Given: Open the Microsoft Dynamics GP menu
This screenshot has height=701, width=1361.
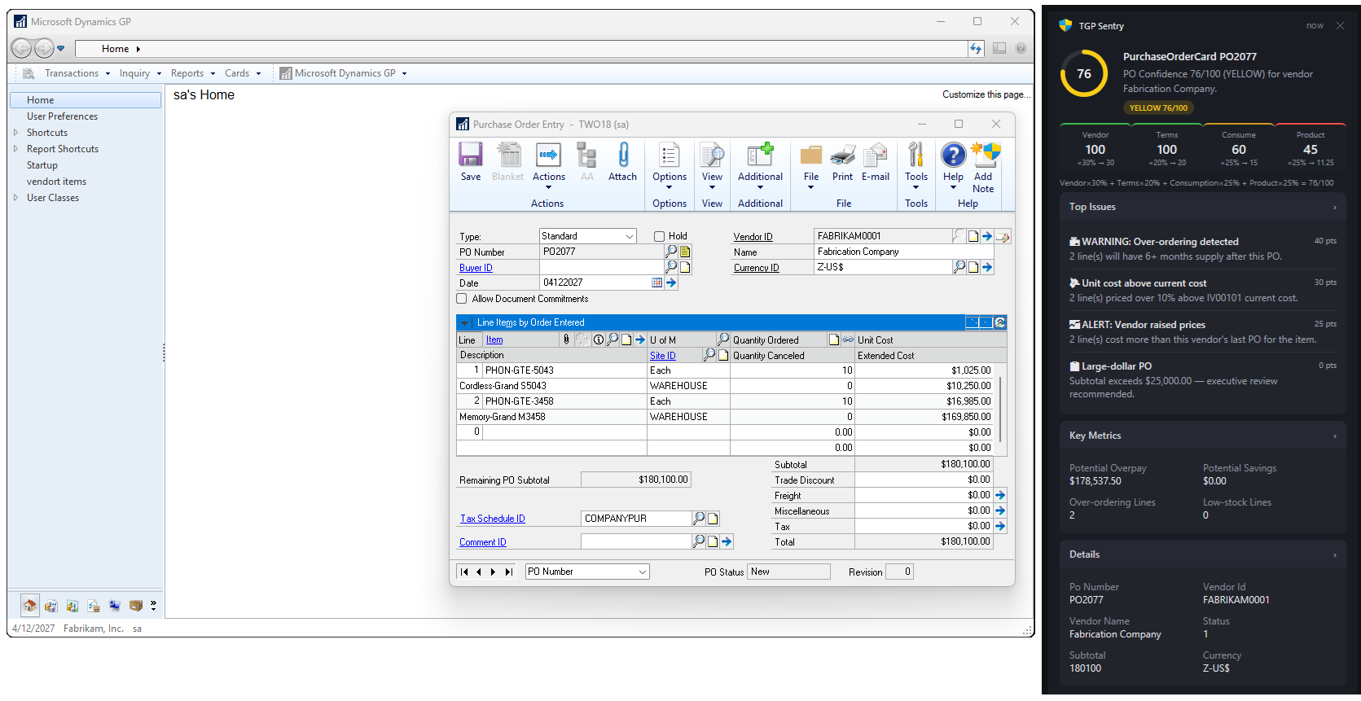Looking at the screenshot, I should pos(343,73).
